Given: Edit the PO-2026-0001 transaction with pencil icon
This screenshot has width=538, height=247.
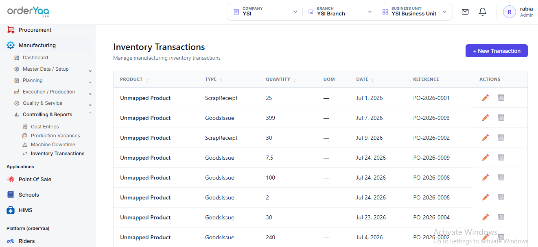Looking at the screenshot, I should tap(485, 98).
